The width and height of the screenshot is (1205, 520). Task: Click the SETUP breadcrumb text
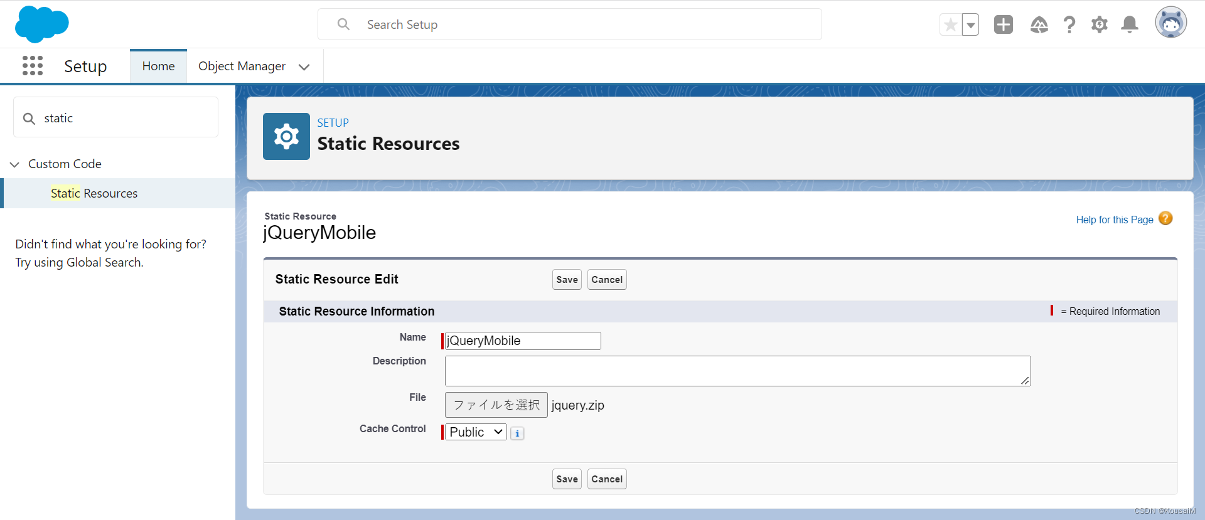coord(333,123)
